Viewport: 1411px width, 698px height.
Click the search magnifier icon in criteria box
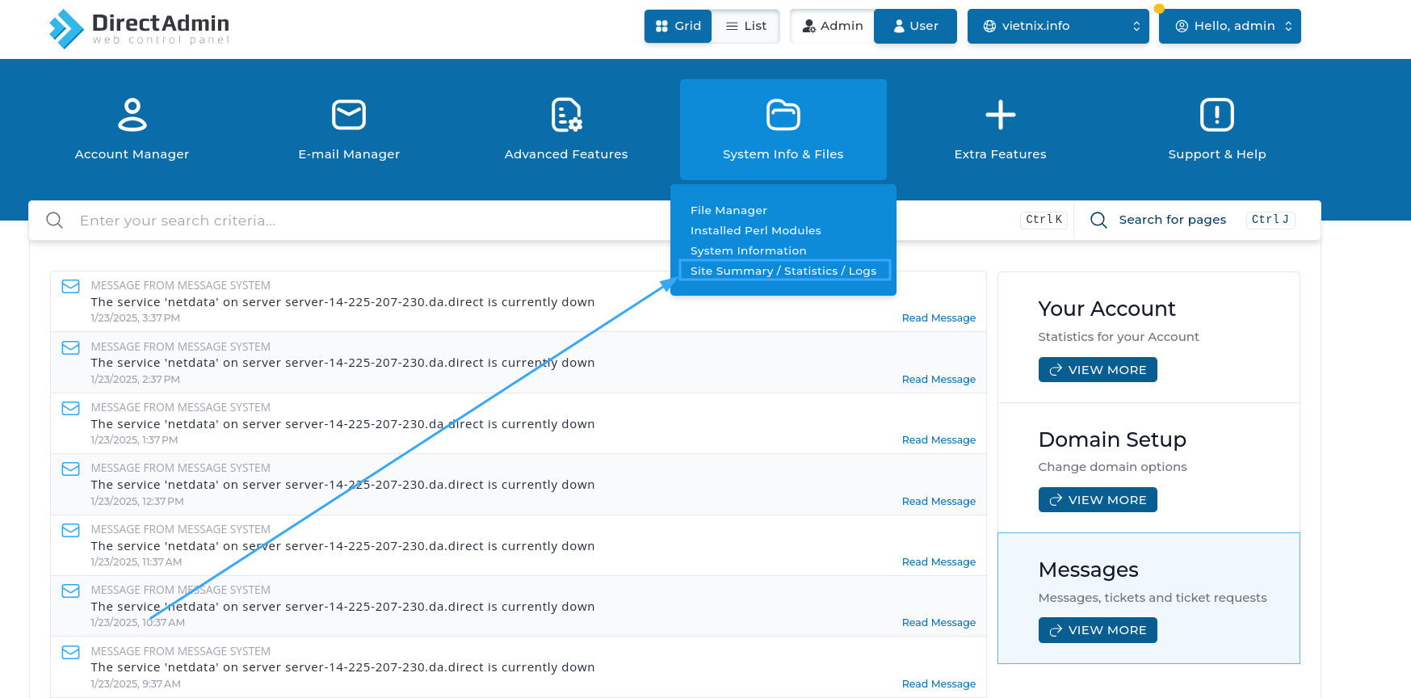(x=55, y=221)
